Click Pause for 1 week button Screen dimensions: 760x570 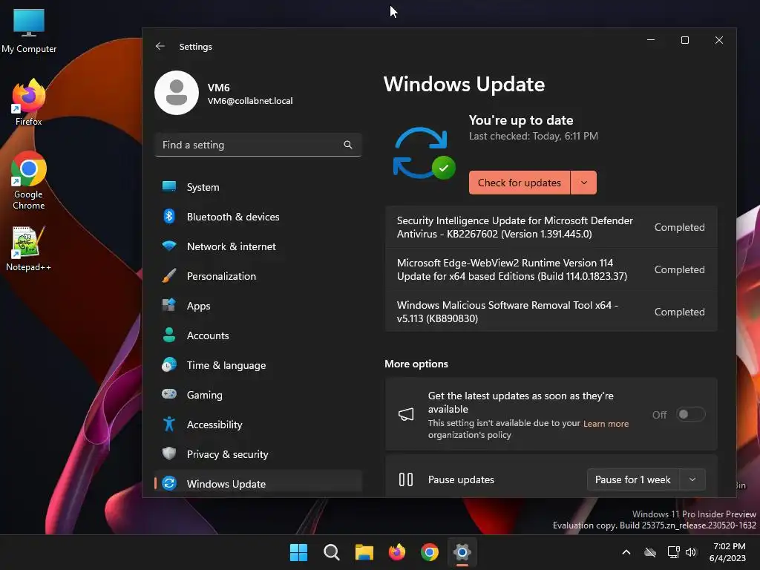point(633,479)
